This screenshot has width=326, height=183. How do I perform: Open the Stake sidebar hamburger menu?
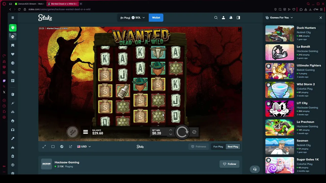coord(12,18)
